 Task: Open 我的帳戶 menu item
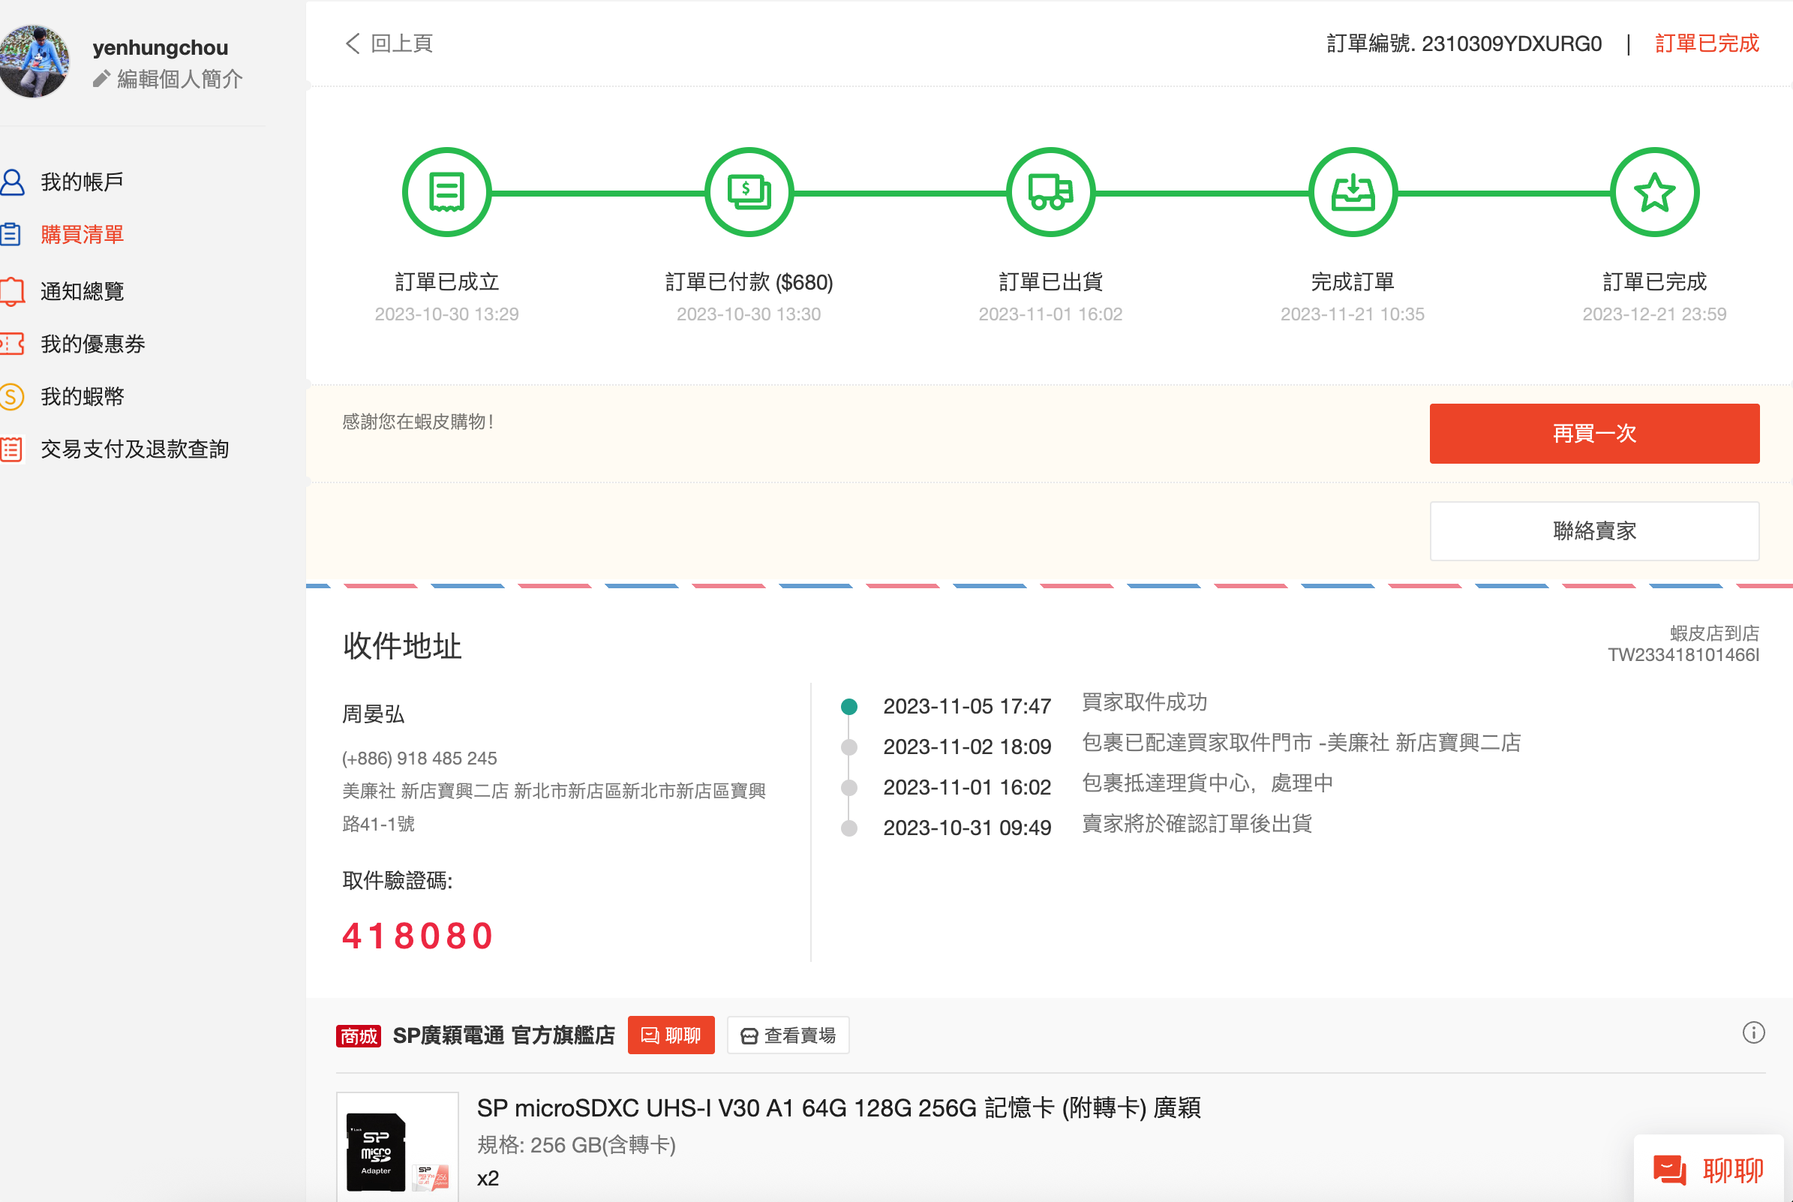(82, 182)
